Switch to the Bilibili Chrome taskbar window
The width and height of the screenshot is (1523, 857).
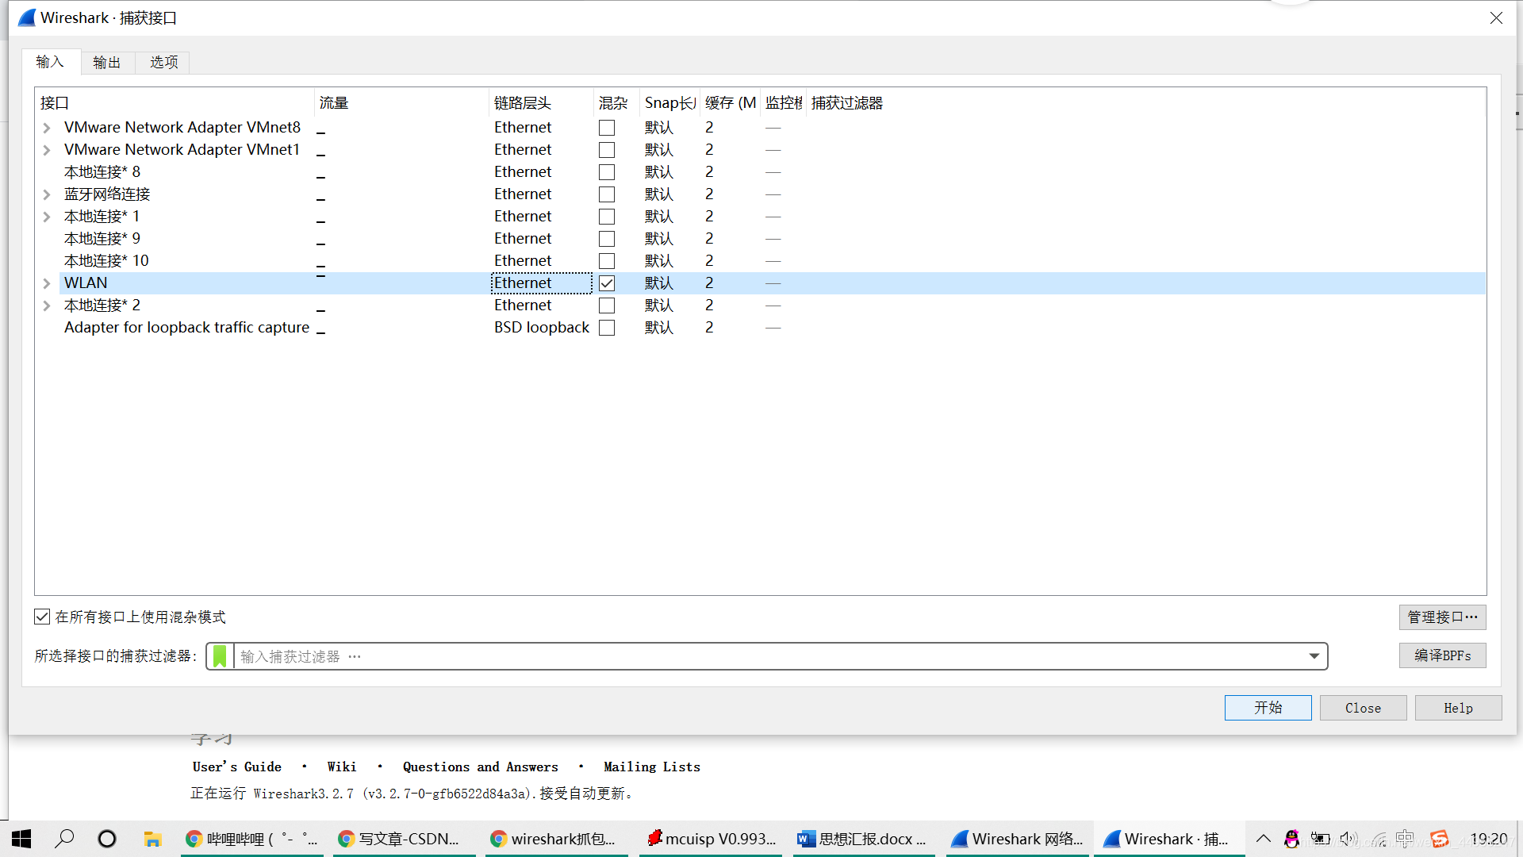click(x=252, y=839)
